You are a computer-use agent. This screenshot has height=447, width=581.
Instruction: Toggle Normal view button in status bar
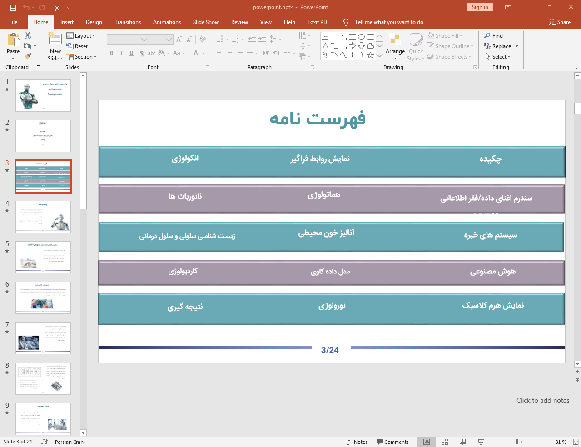pyautogui.click(x=427, y=442)
